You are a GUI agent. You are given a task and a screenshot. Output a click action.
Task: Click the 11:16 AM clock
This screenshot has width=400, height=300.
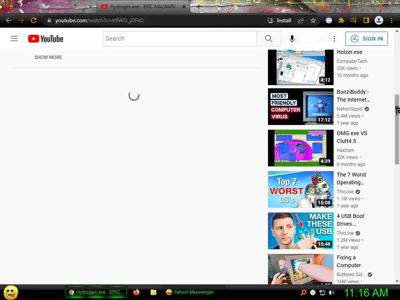pyautogui.click(x=366, y=293)
